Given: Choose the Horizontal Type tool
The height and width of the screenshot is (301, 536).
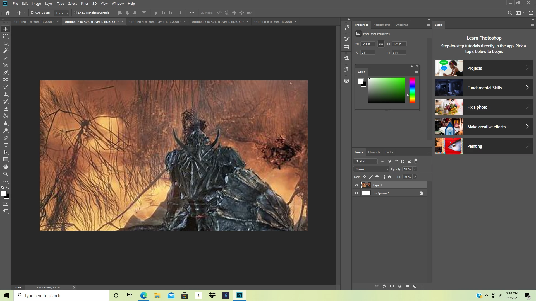Looking at the screenshot, I should 6,145.
